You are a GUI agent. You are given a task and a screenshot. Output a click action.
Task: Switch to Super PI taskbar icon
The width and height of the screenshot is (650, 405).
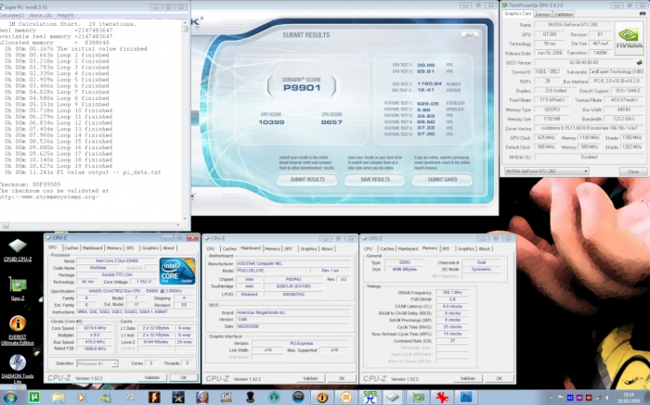[370, 398]
